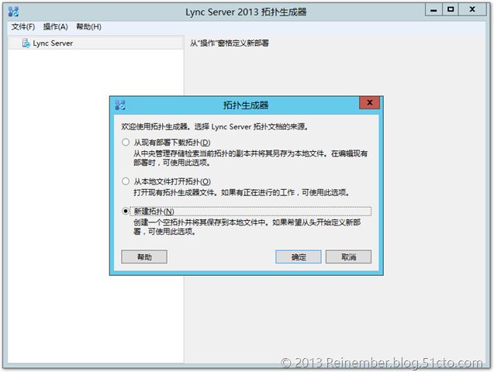Viewport: 494px width, 372px height.
Task: Open the 文件(F) menu
Action: 23,27
